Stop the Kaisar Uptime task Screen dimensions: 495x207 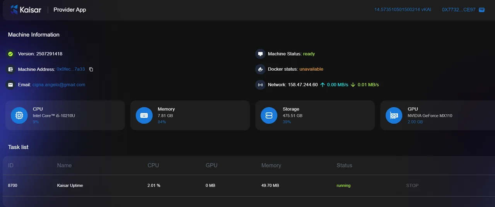412,186
